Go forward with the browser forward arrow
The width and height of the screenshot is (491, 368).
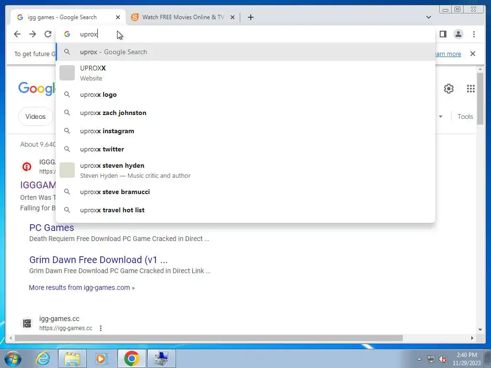point(33,34)
